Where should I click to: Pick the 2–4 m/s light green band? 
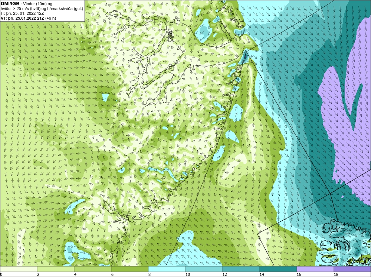pos(56,269)
